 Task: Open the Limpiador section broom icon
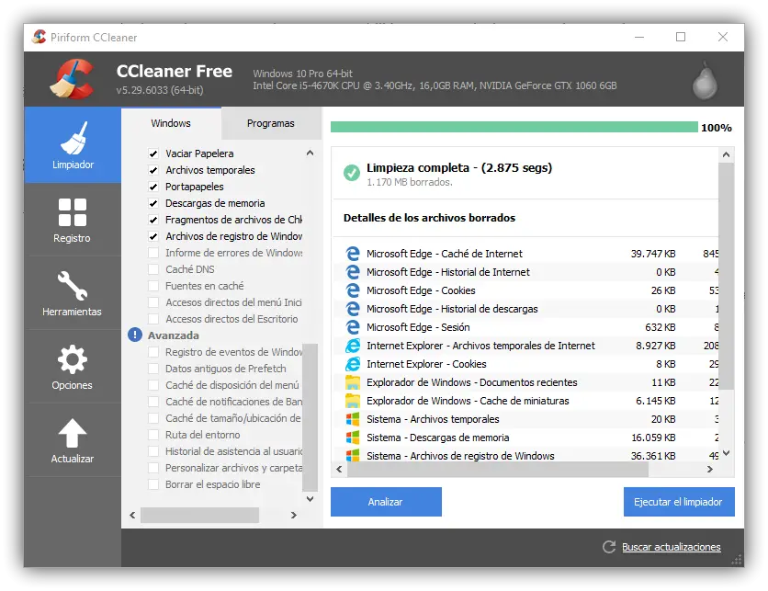point(73,138)
